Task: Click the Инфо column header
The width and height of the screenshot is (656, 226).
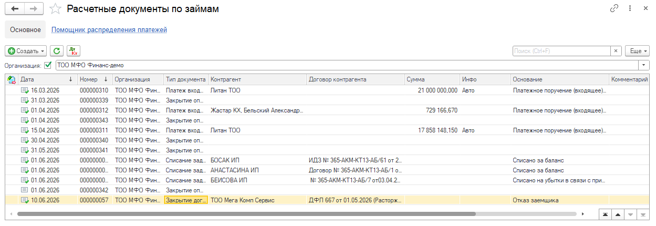Action: [486, 79]
